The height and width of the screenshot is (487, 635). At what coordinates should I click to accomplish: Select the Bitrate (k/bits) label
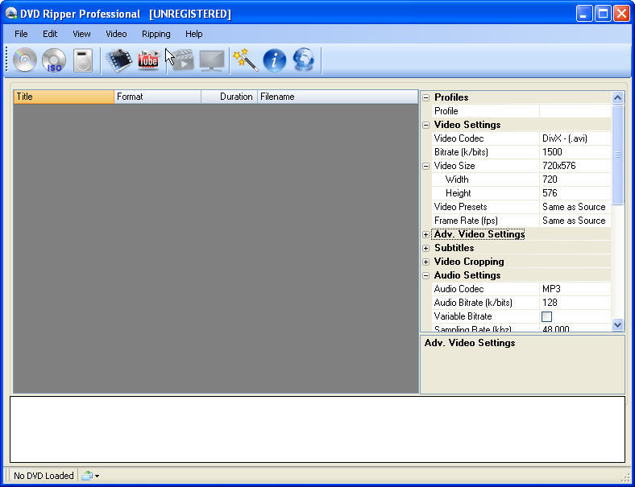[x=461, y=152]
